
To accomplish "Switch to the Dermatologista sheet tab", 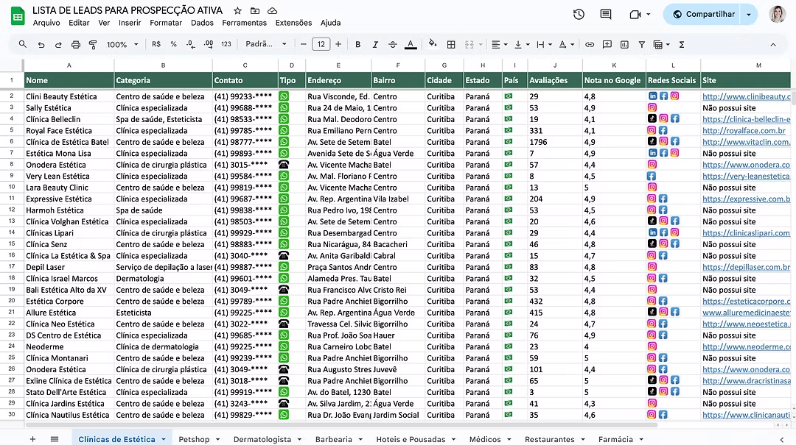I will (x=262, y=439).
